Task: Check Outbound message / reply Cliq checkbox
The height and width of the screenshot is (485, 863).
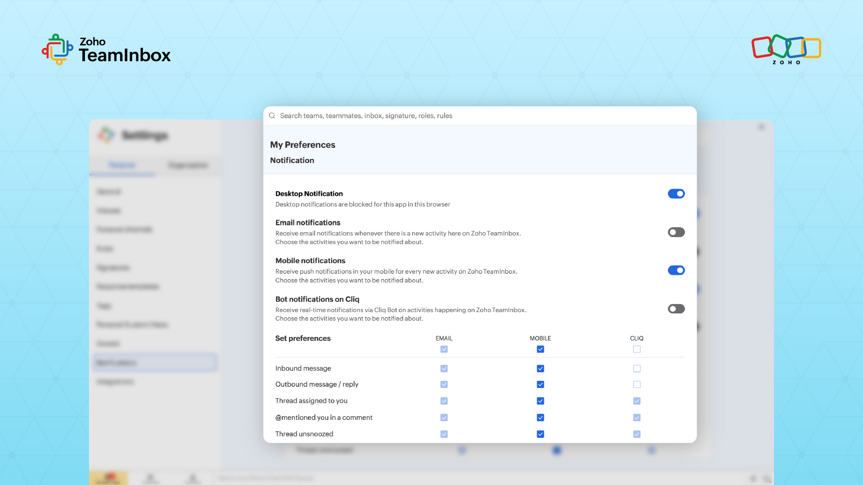Action: click(636, 384)
